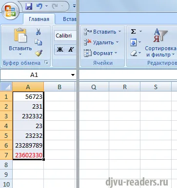This screenshot has height=188, width=177.
Task: Open the undo history dropdown arrow
Action: pyautogui.click(x=46, y=6)
